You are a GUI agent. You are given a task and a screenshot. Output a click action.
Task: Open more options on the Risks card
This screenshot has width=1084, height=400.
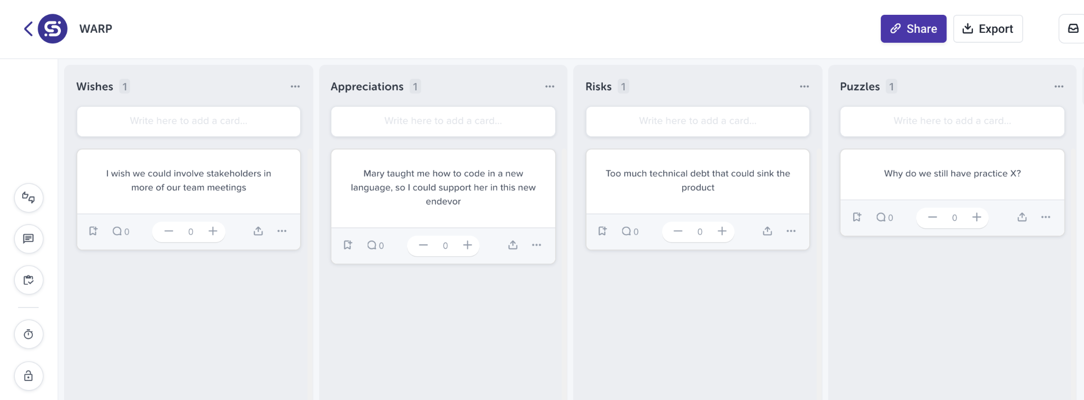pos(792,231)
